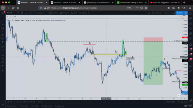Open a new browser tab
193x108 pixels.
184,2
